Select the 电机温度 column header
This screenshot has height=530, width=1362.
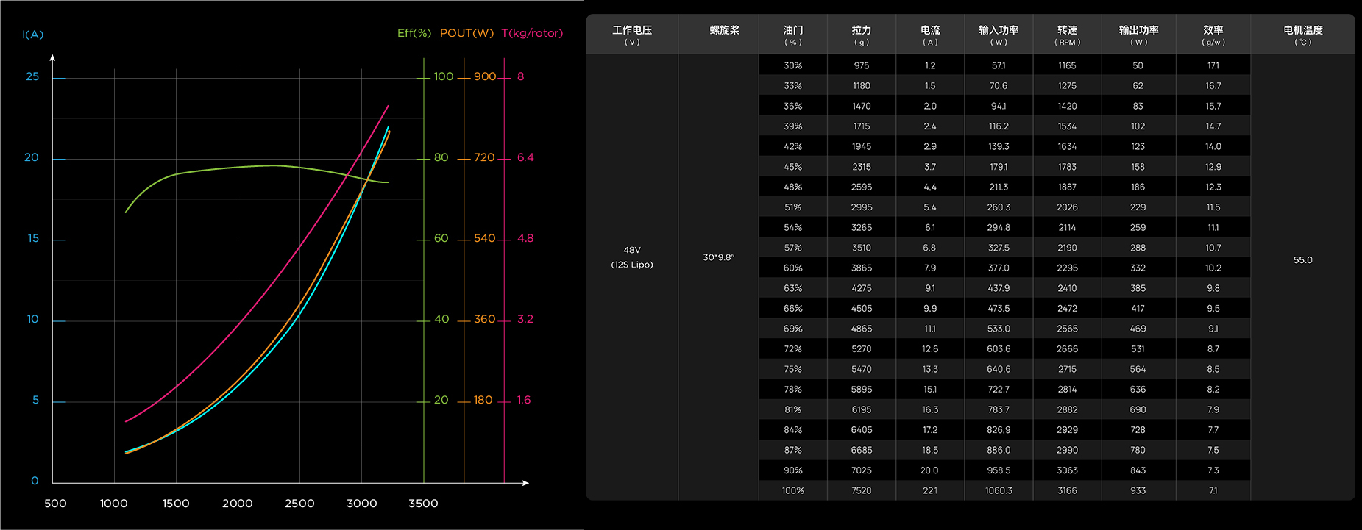(1302, 35)
